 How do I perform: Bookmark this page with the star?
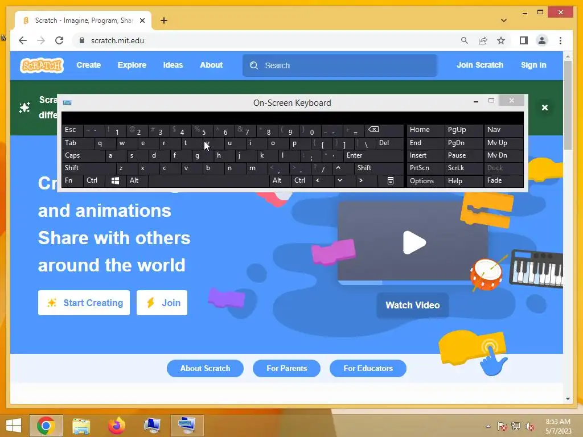501,40
